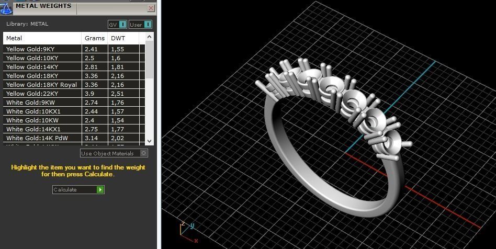Select the Yellow Gold:18KY Royal row
The image size is (496, 249).
(x=74, y=84)
